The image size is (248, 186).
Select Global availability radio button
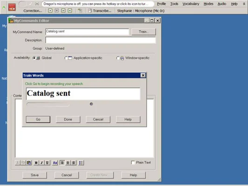click(34, 58)
